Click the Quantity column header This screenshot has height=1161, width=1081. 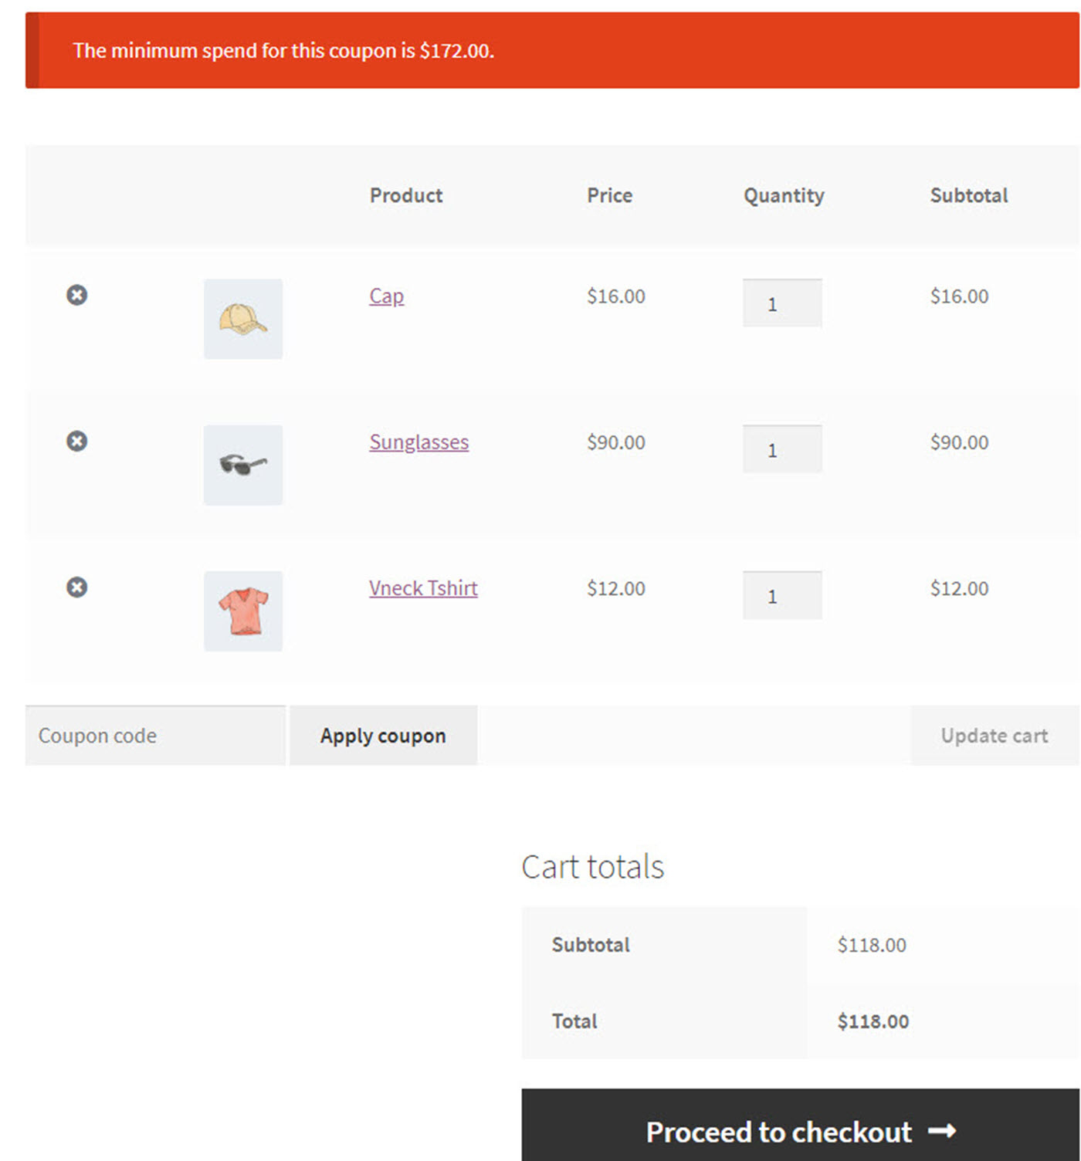[x=784, y=195]
